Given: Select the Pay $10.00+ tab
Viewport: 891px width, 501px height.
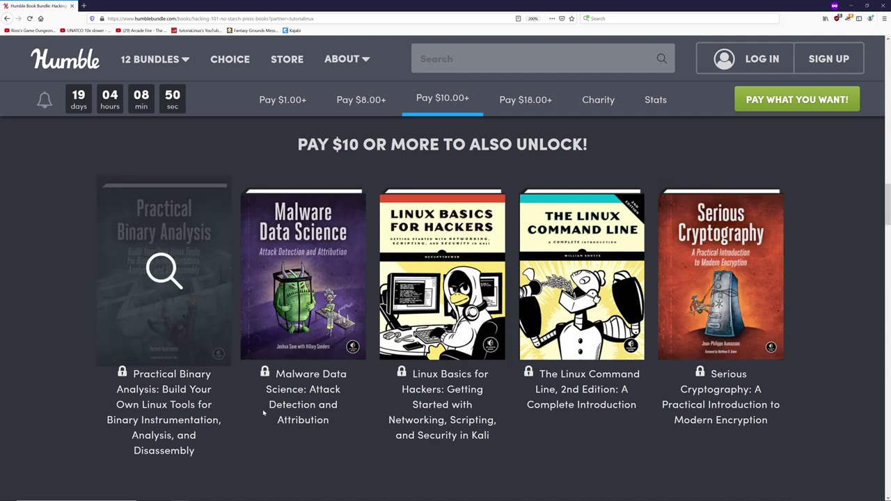Looking at the screenshot, I should click(443, 98).
